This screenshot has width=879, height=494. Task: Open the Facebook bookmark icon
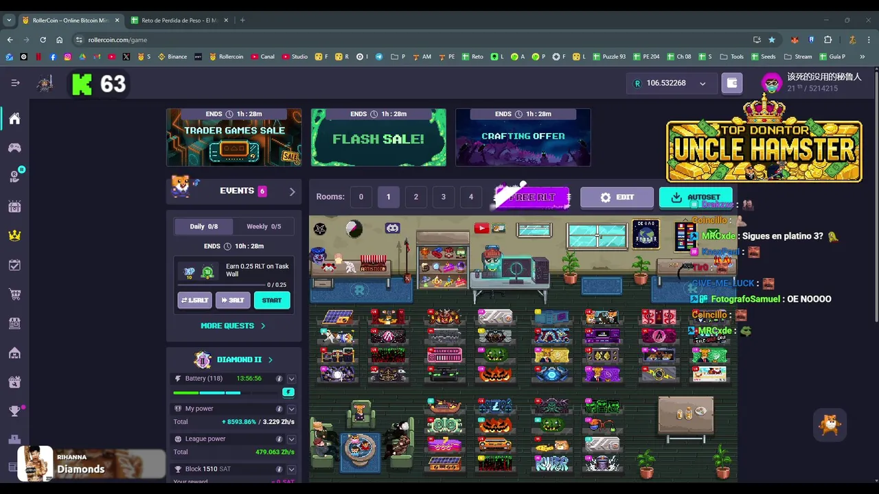pos(53,56)
